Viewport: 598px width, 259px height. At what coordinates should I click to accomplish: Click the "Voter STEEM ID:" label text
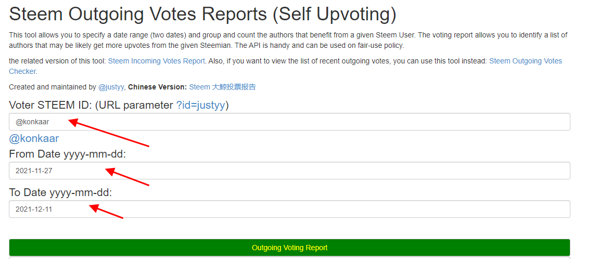click(x=50, y=105)
